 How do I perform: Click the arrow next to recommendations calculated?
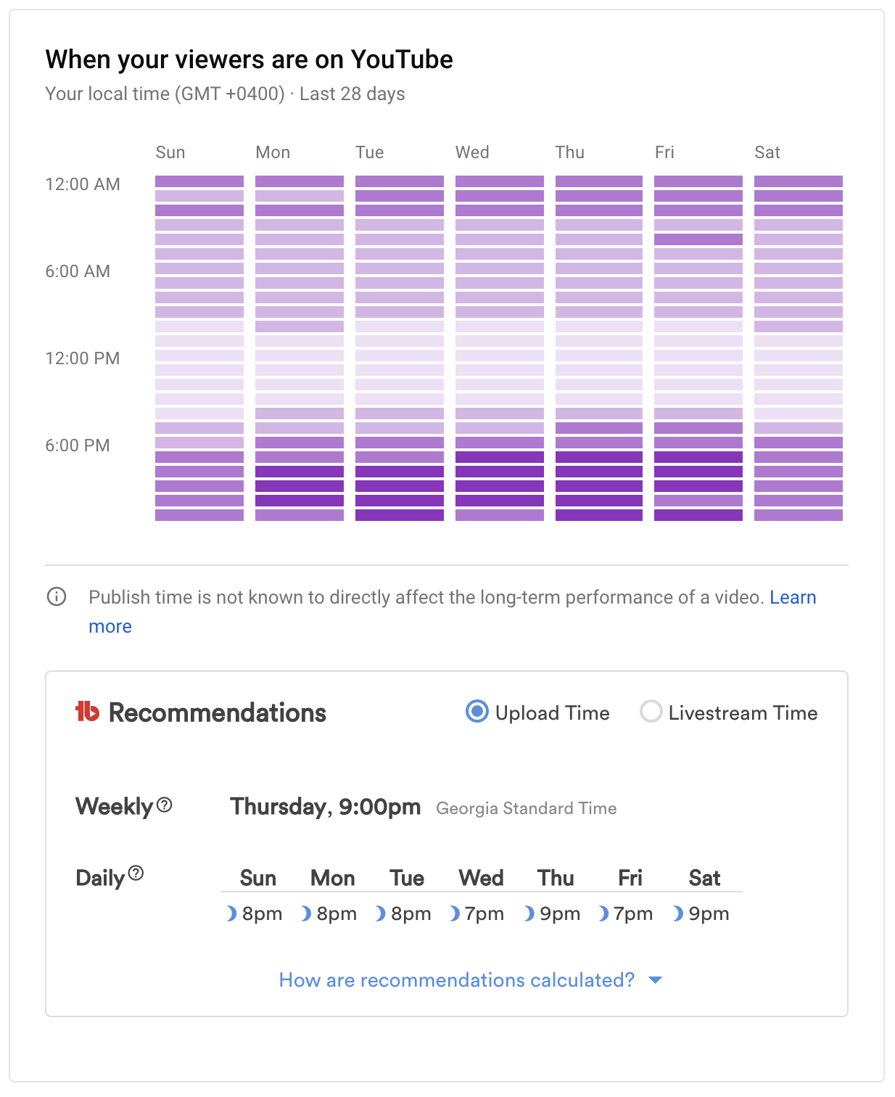[x=655, y=980]
